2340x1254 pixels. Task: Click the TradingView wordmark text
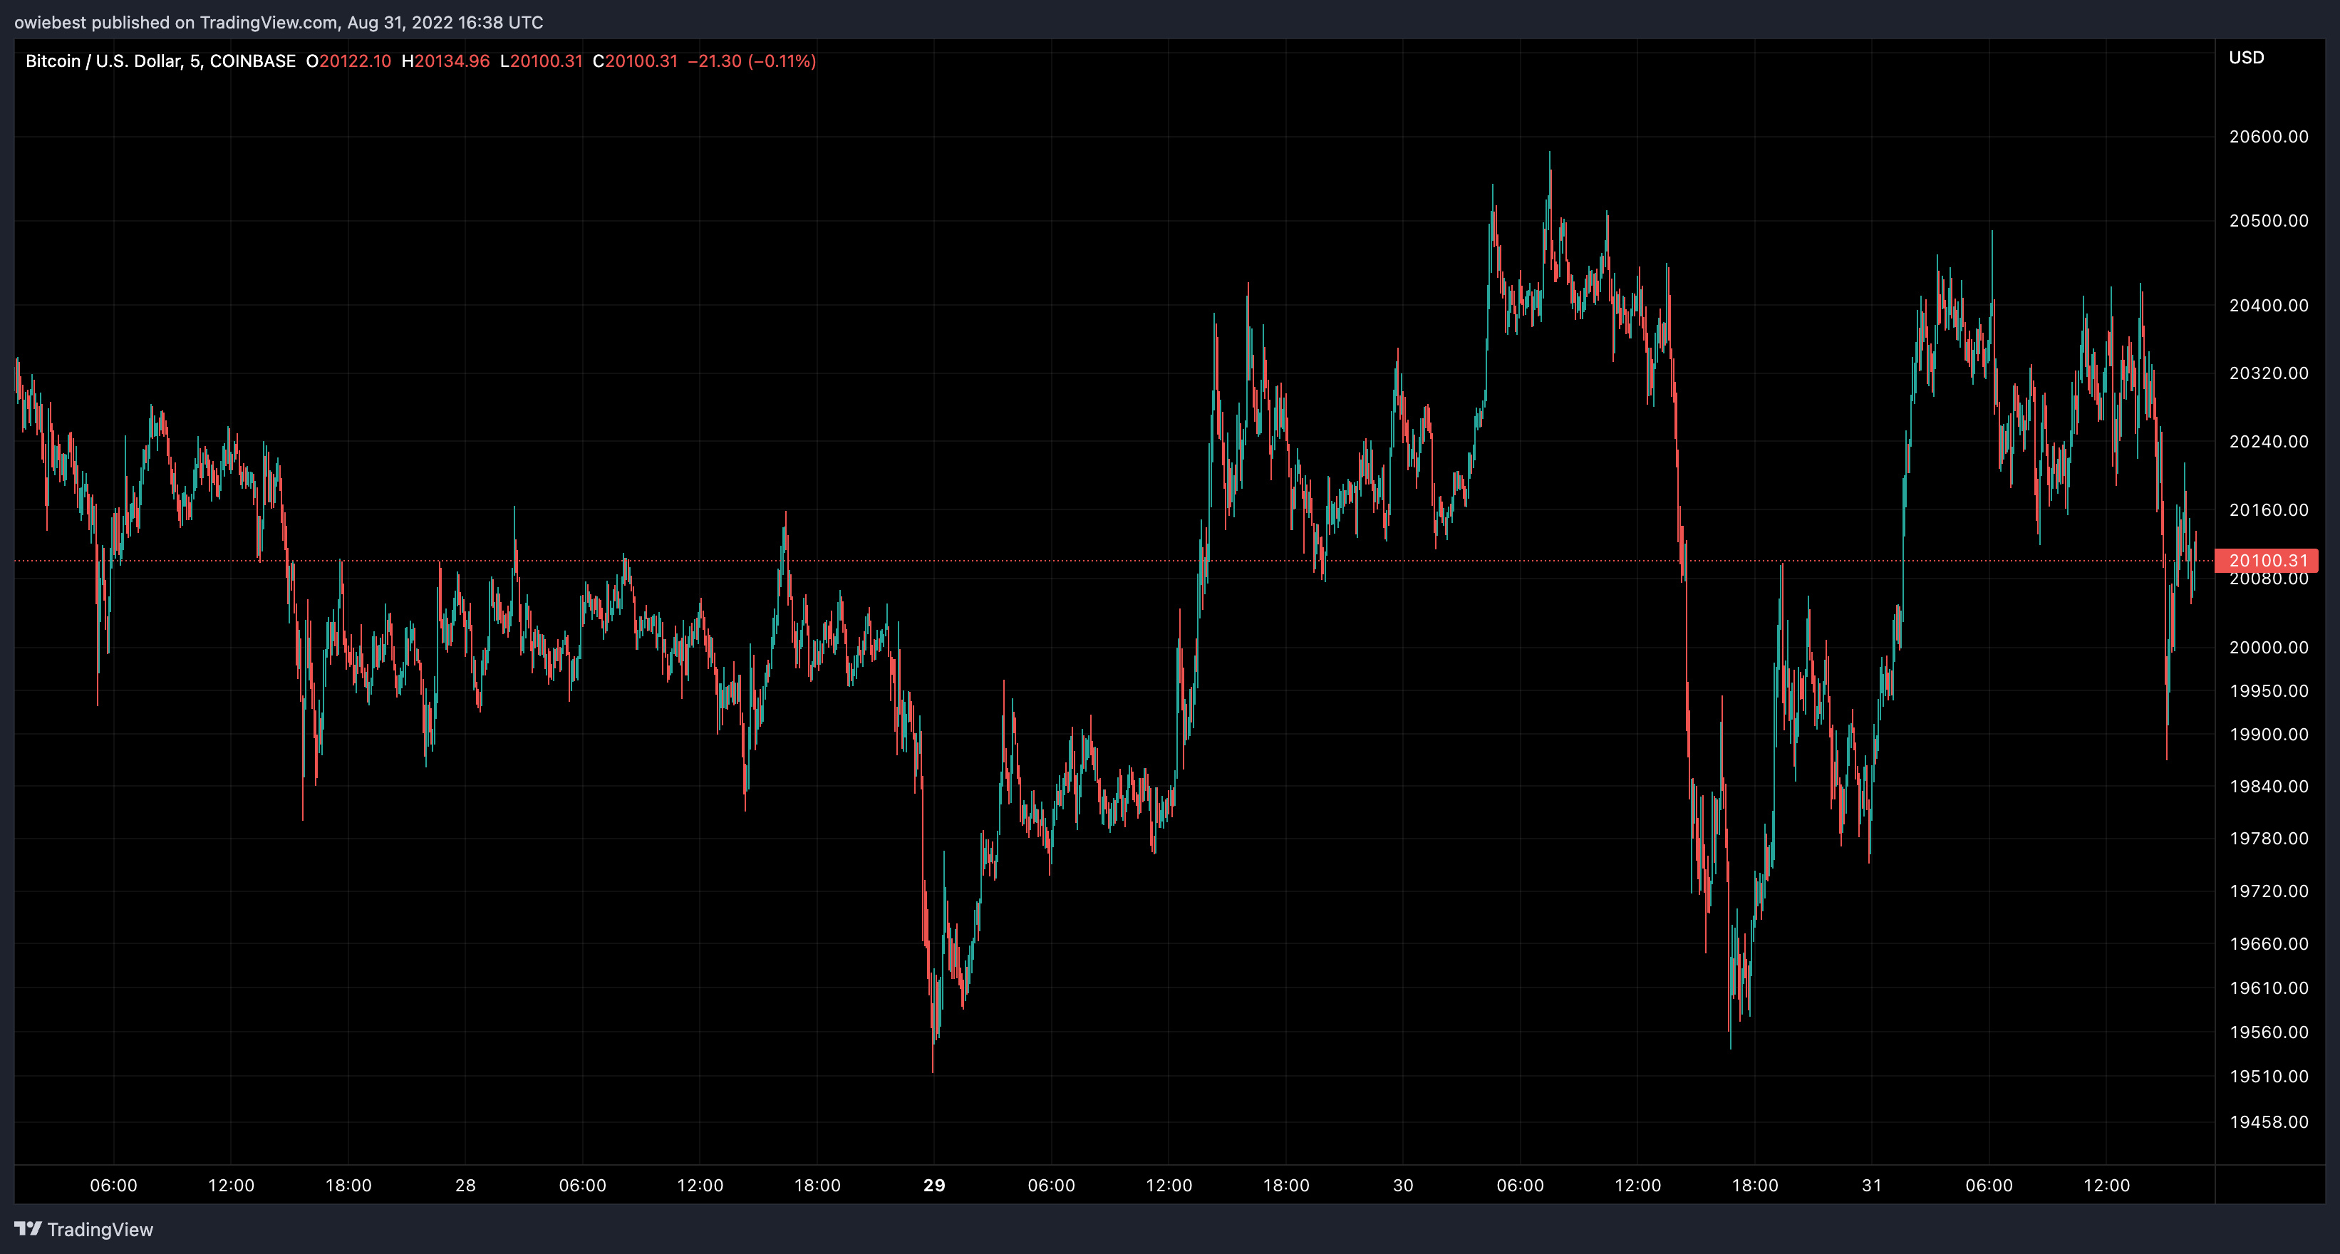(x=100, y=1230)
